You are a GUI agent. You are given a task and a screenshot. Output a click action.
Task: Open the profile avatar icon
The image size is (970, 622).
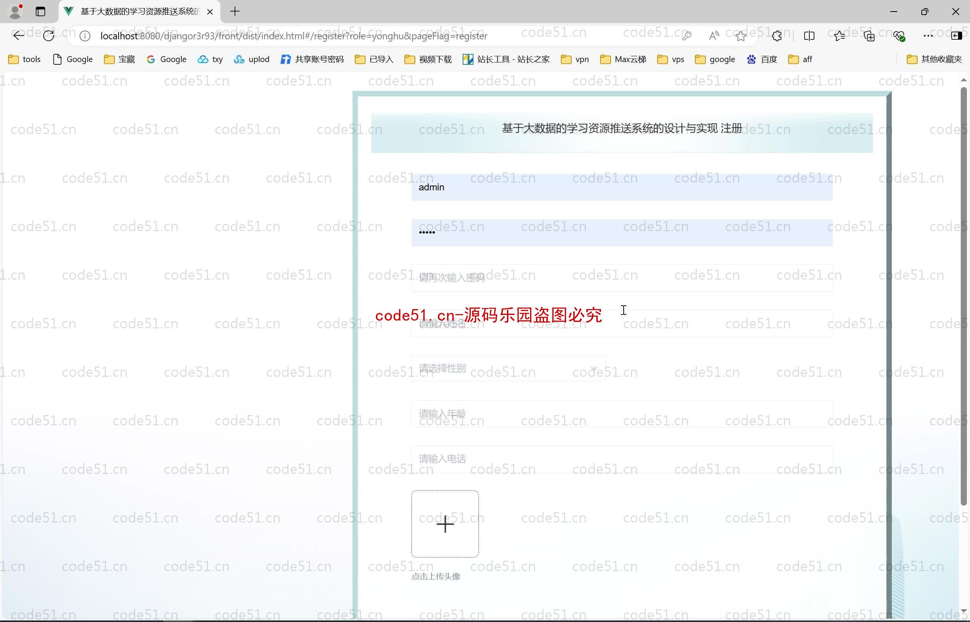tap(15, 11)
